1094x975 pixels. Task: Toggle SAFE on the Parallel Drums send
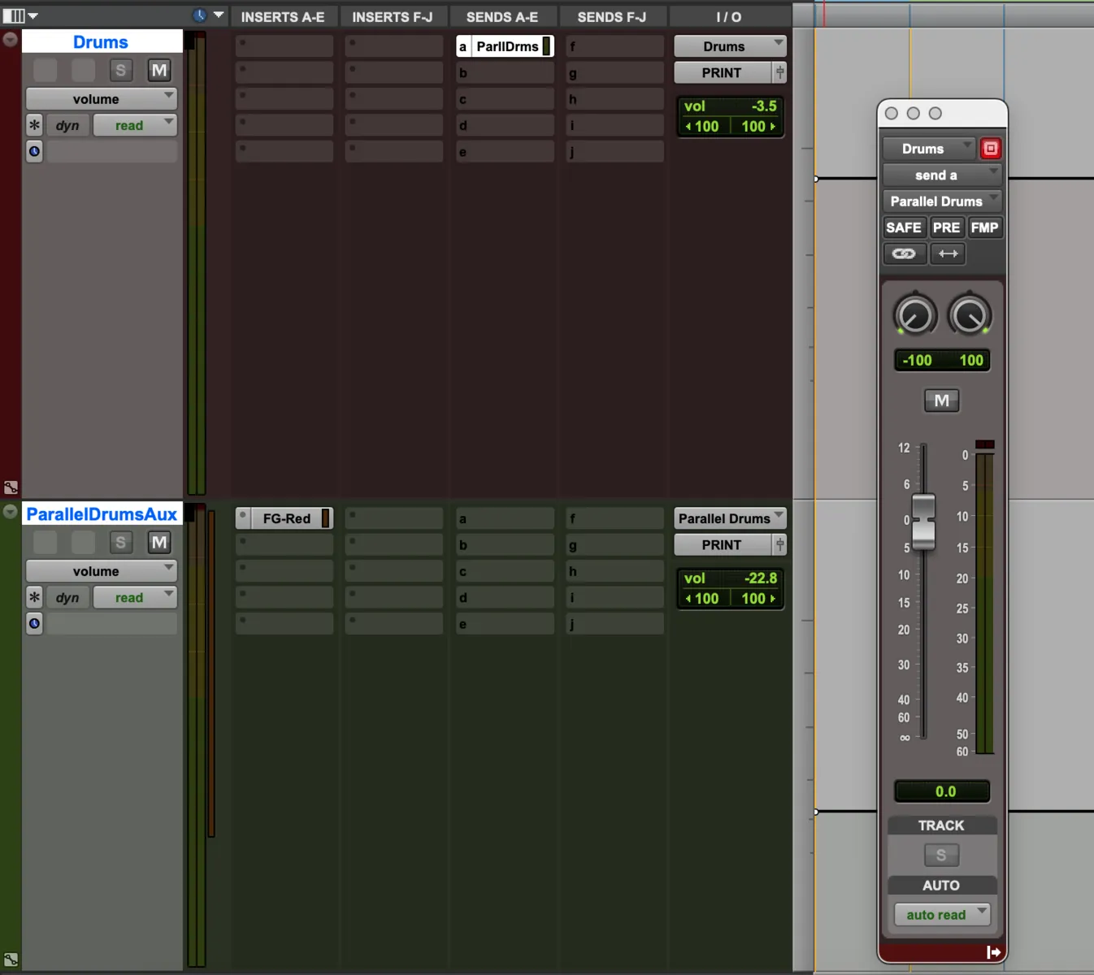pyautogui.click(x=904, y=227)
